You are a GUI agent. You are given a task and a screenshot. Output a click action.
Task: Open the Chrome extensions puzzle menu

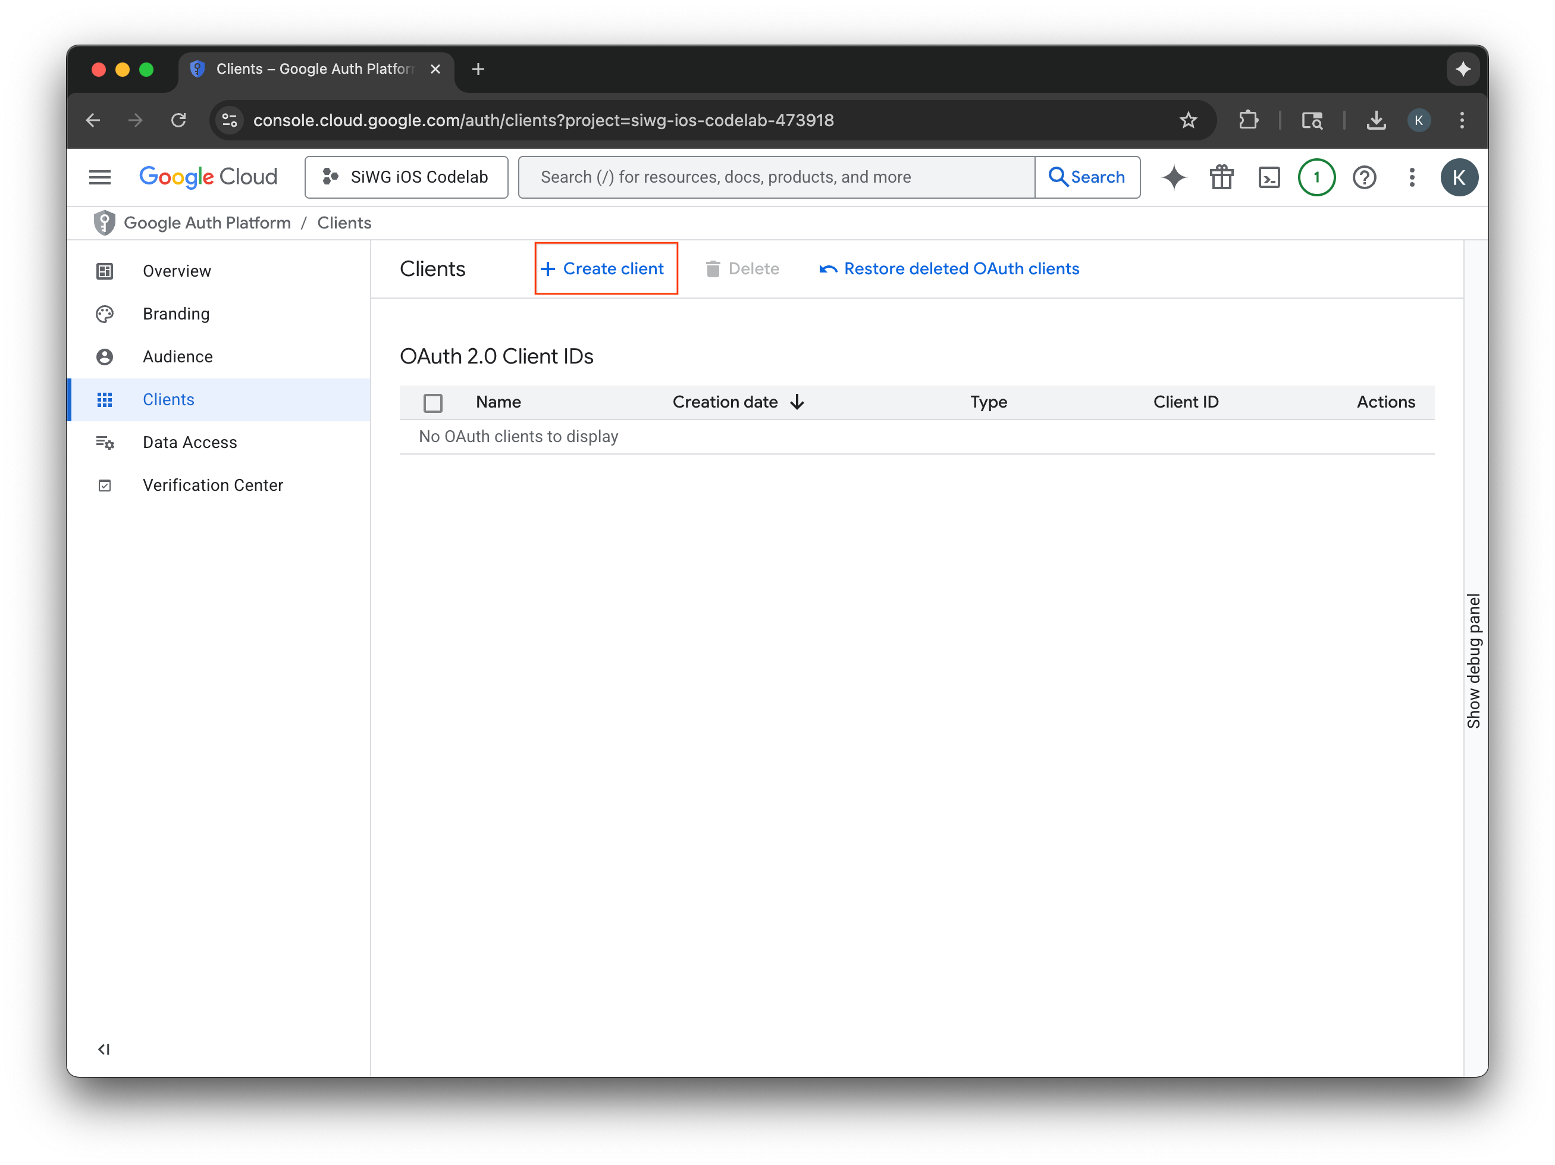coord(1249,120)
